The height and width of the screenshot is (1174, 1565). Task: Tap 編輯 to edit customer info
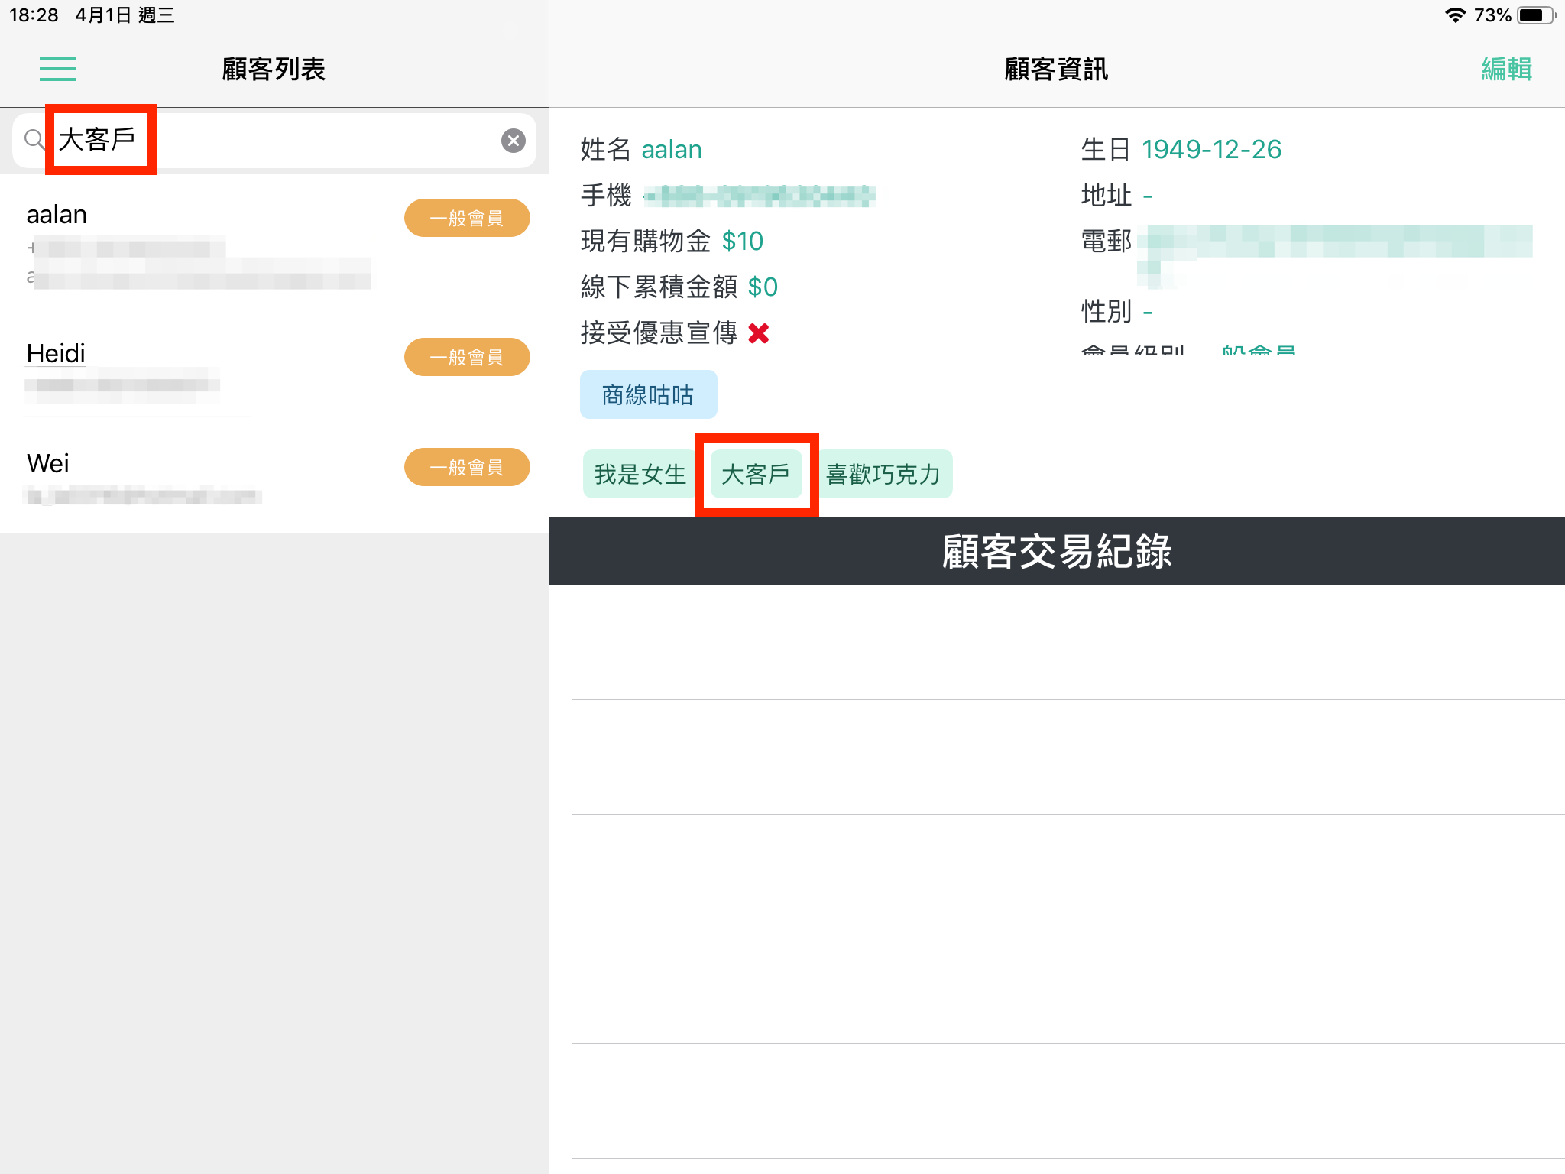coord(1507,69)
